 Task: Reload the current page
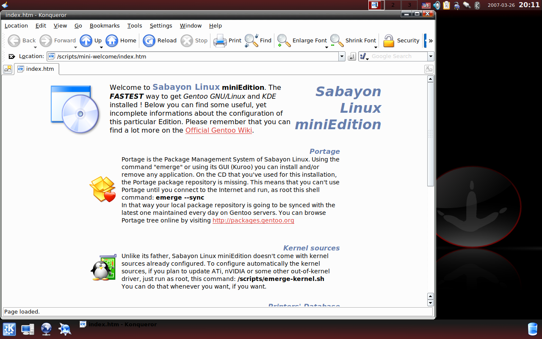click(160, 41)
